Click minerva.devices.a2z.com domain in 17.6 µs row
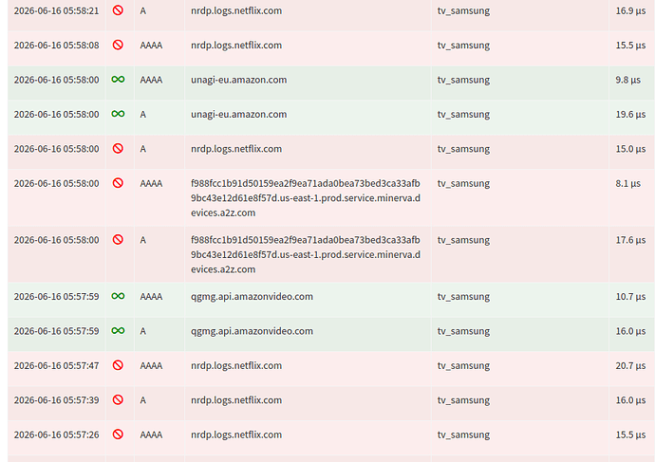Viewport: 655px width, 462px height. coord(306,254)
